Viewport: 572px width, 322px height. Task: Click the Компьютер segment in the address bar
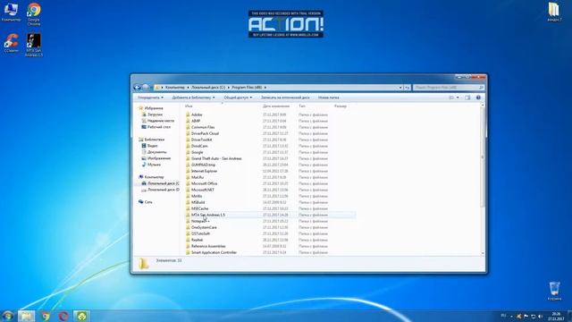(175, 88)
